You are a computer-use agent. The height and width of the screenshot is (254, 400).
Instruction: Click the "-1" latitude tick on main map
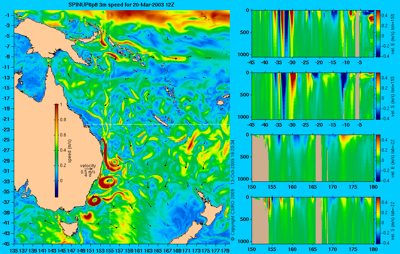7,15
